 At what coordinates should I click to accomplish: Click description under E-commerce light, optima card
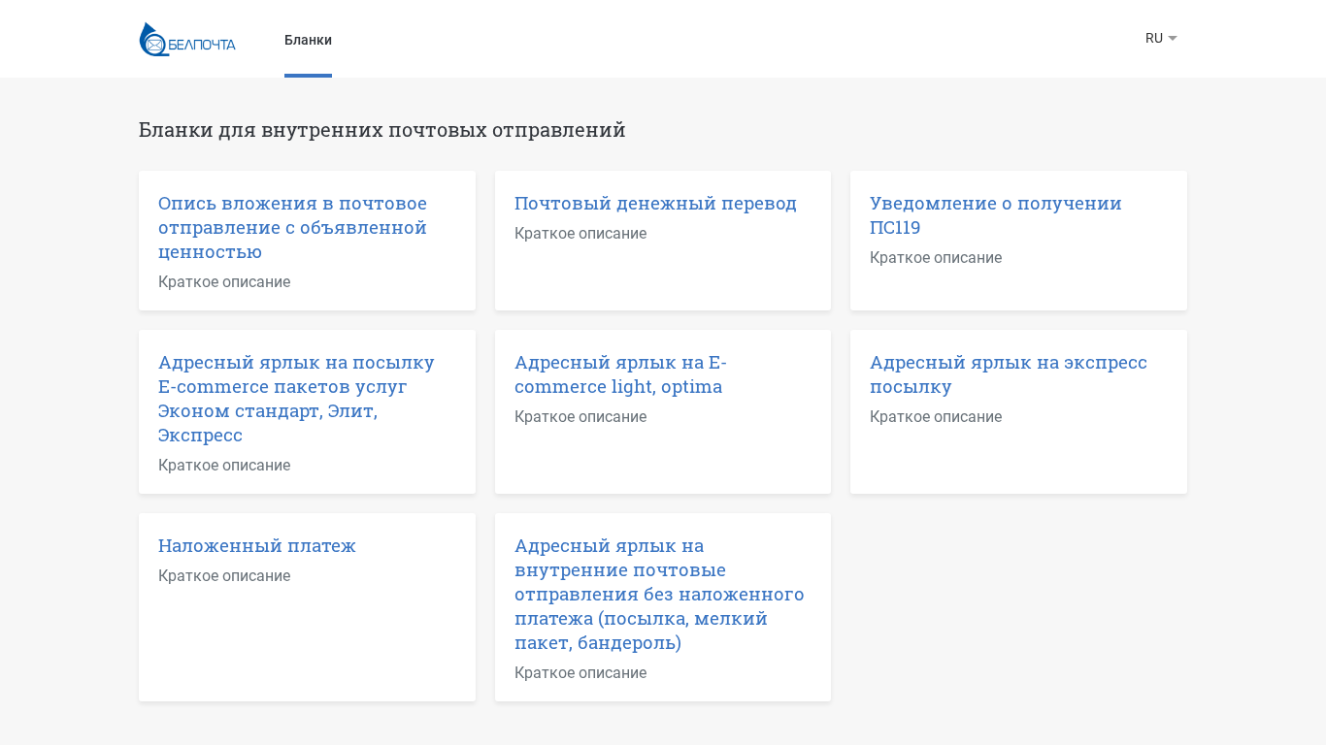point(580,417)
